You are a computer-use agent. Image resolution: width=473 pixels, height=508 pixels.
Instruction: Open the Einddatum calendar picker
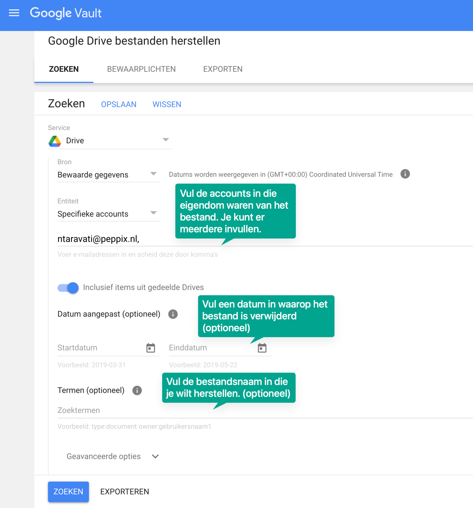(262, 348)
